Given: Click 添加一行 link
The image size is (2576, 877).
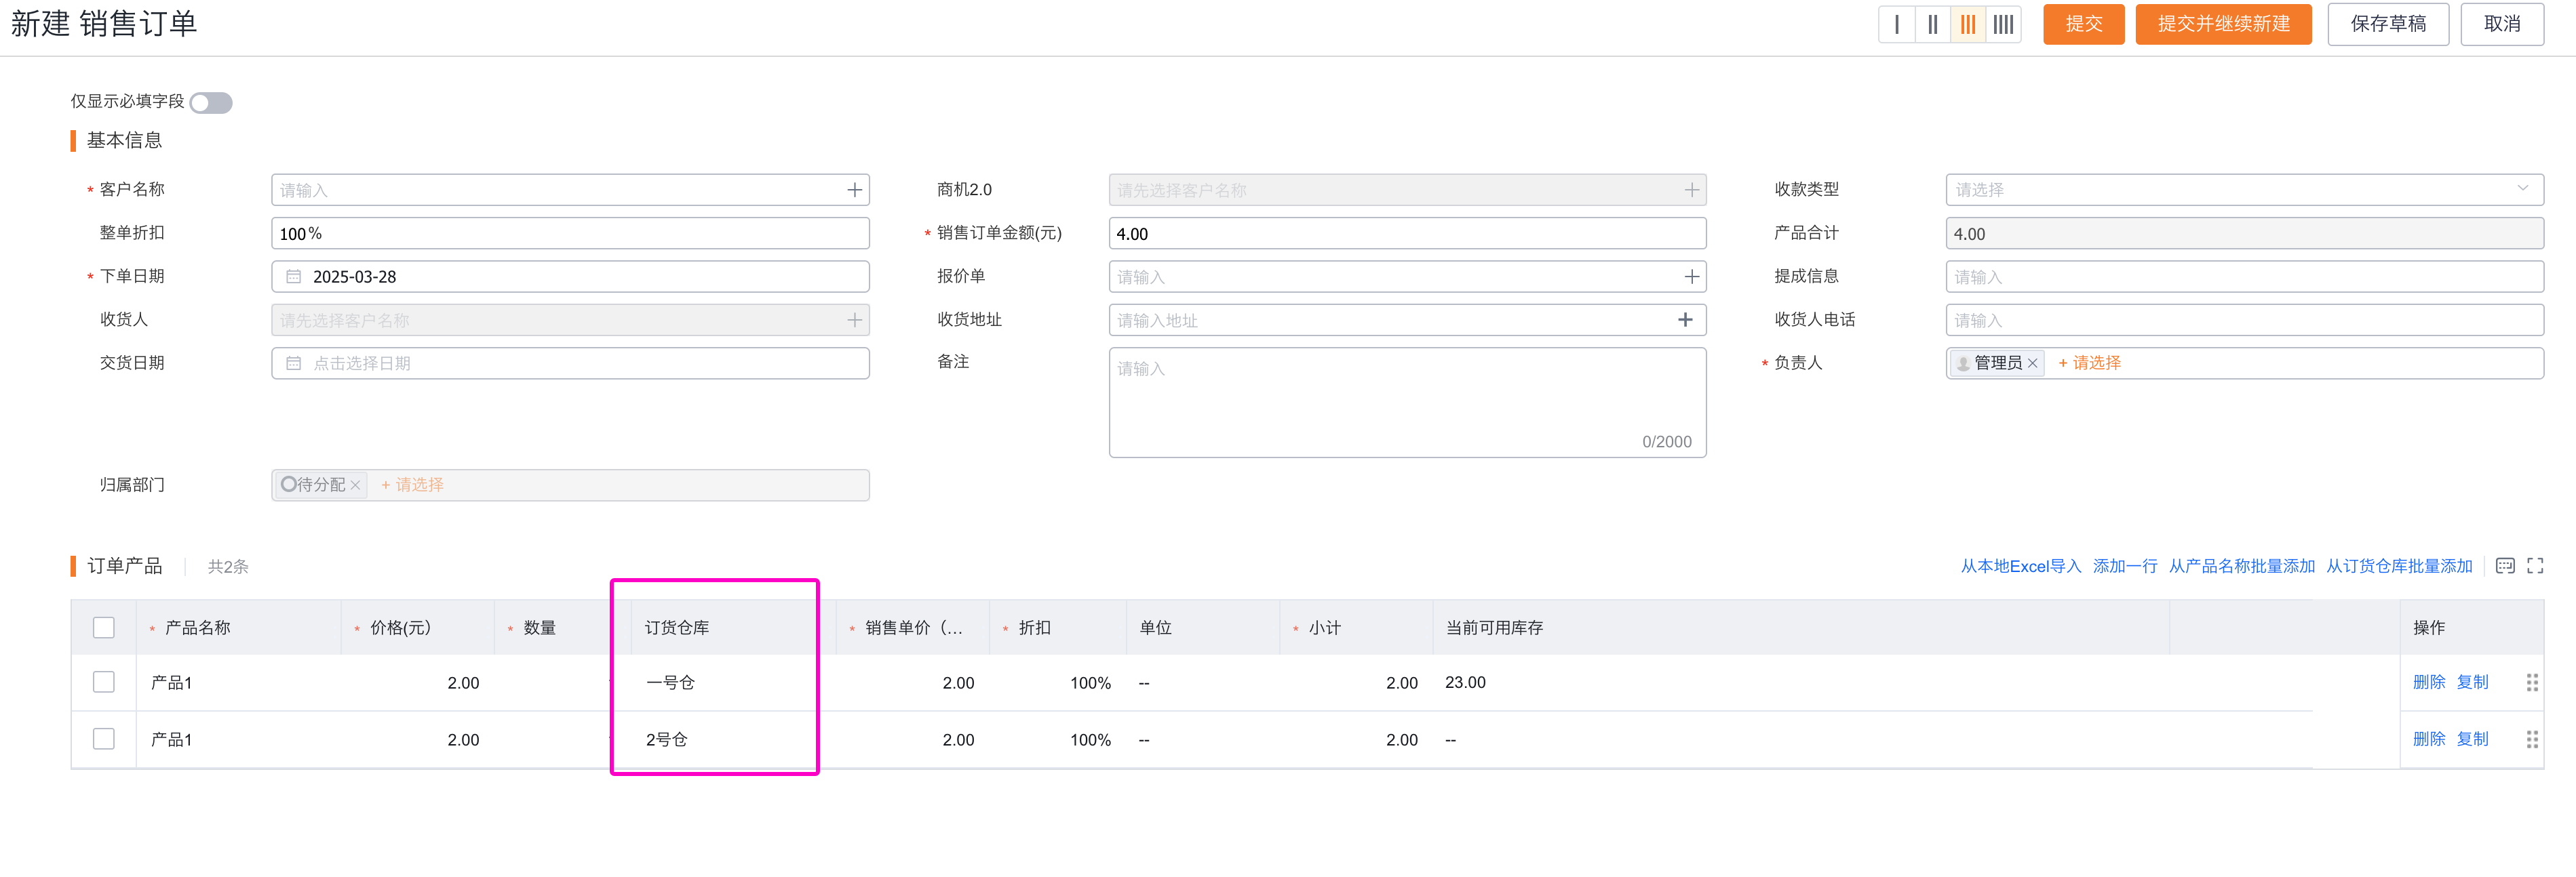Looking at the screenshot, I should (x=2125, y=567).
